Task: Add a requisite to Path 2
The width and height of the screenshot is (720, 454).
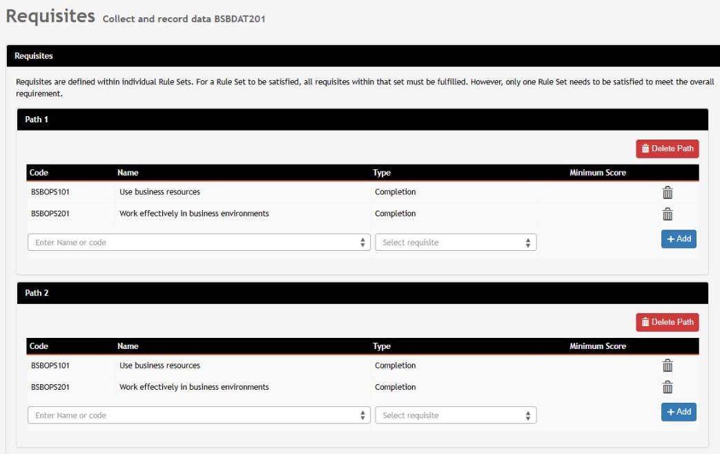Action: click(x=679, y=412)
